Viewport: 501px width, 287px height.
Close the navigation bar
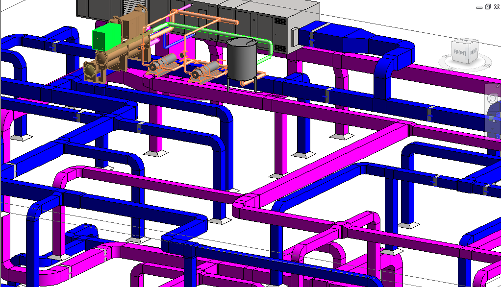tap(498, 86)
